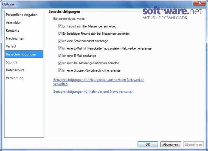Open Persönliche Angaben section

coord(24,14)
